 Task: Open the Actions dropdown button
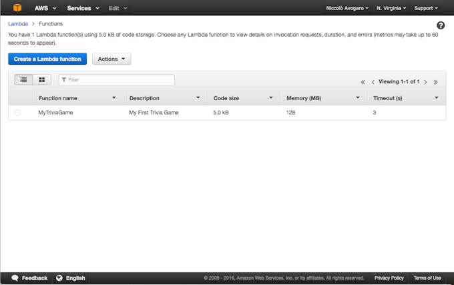pos(111,59)
